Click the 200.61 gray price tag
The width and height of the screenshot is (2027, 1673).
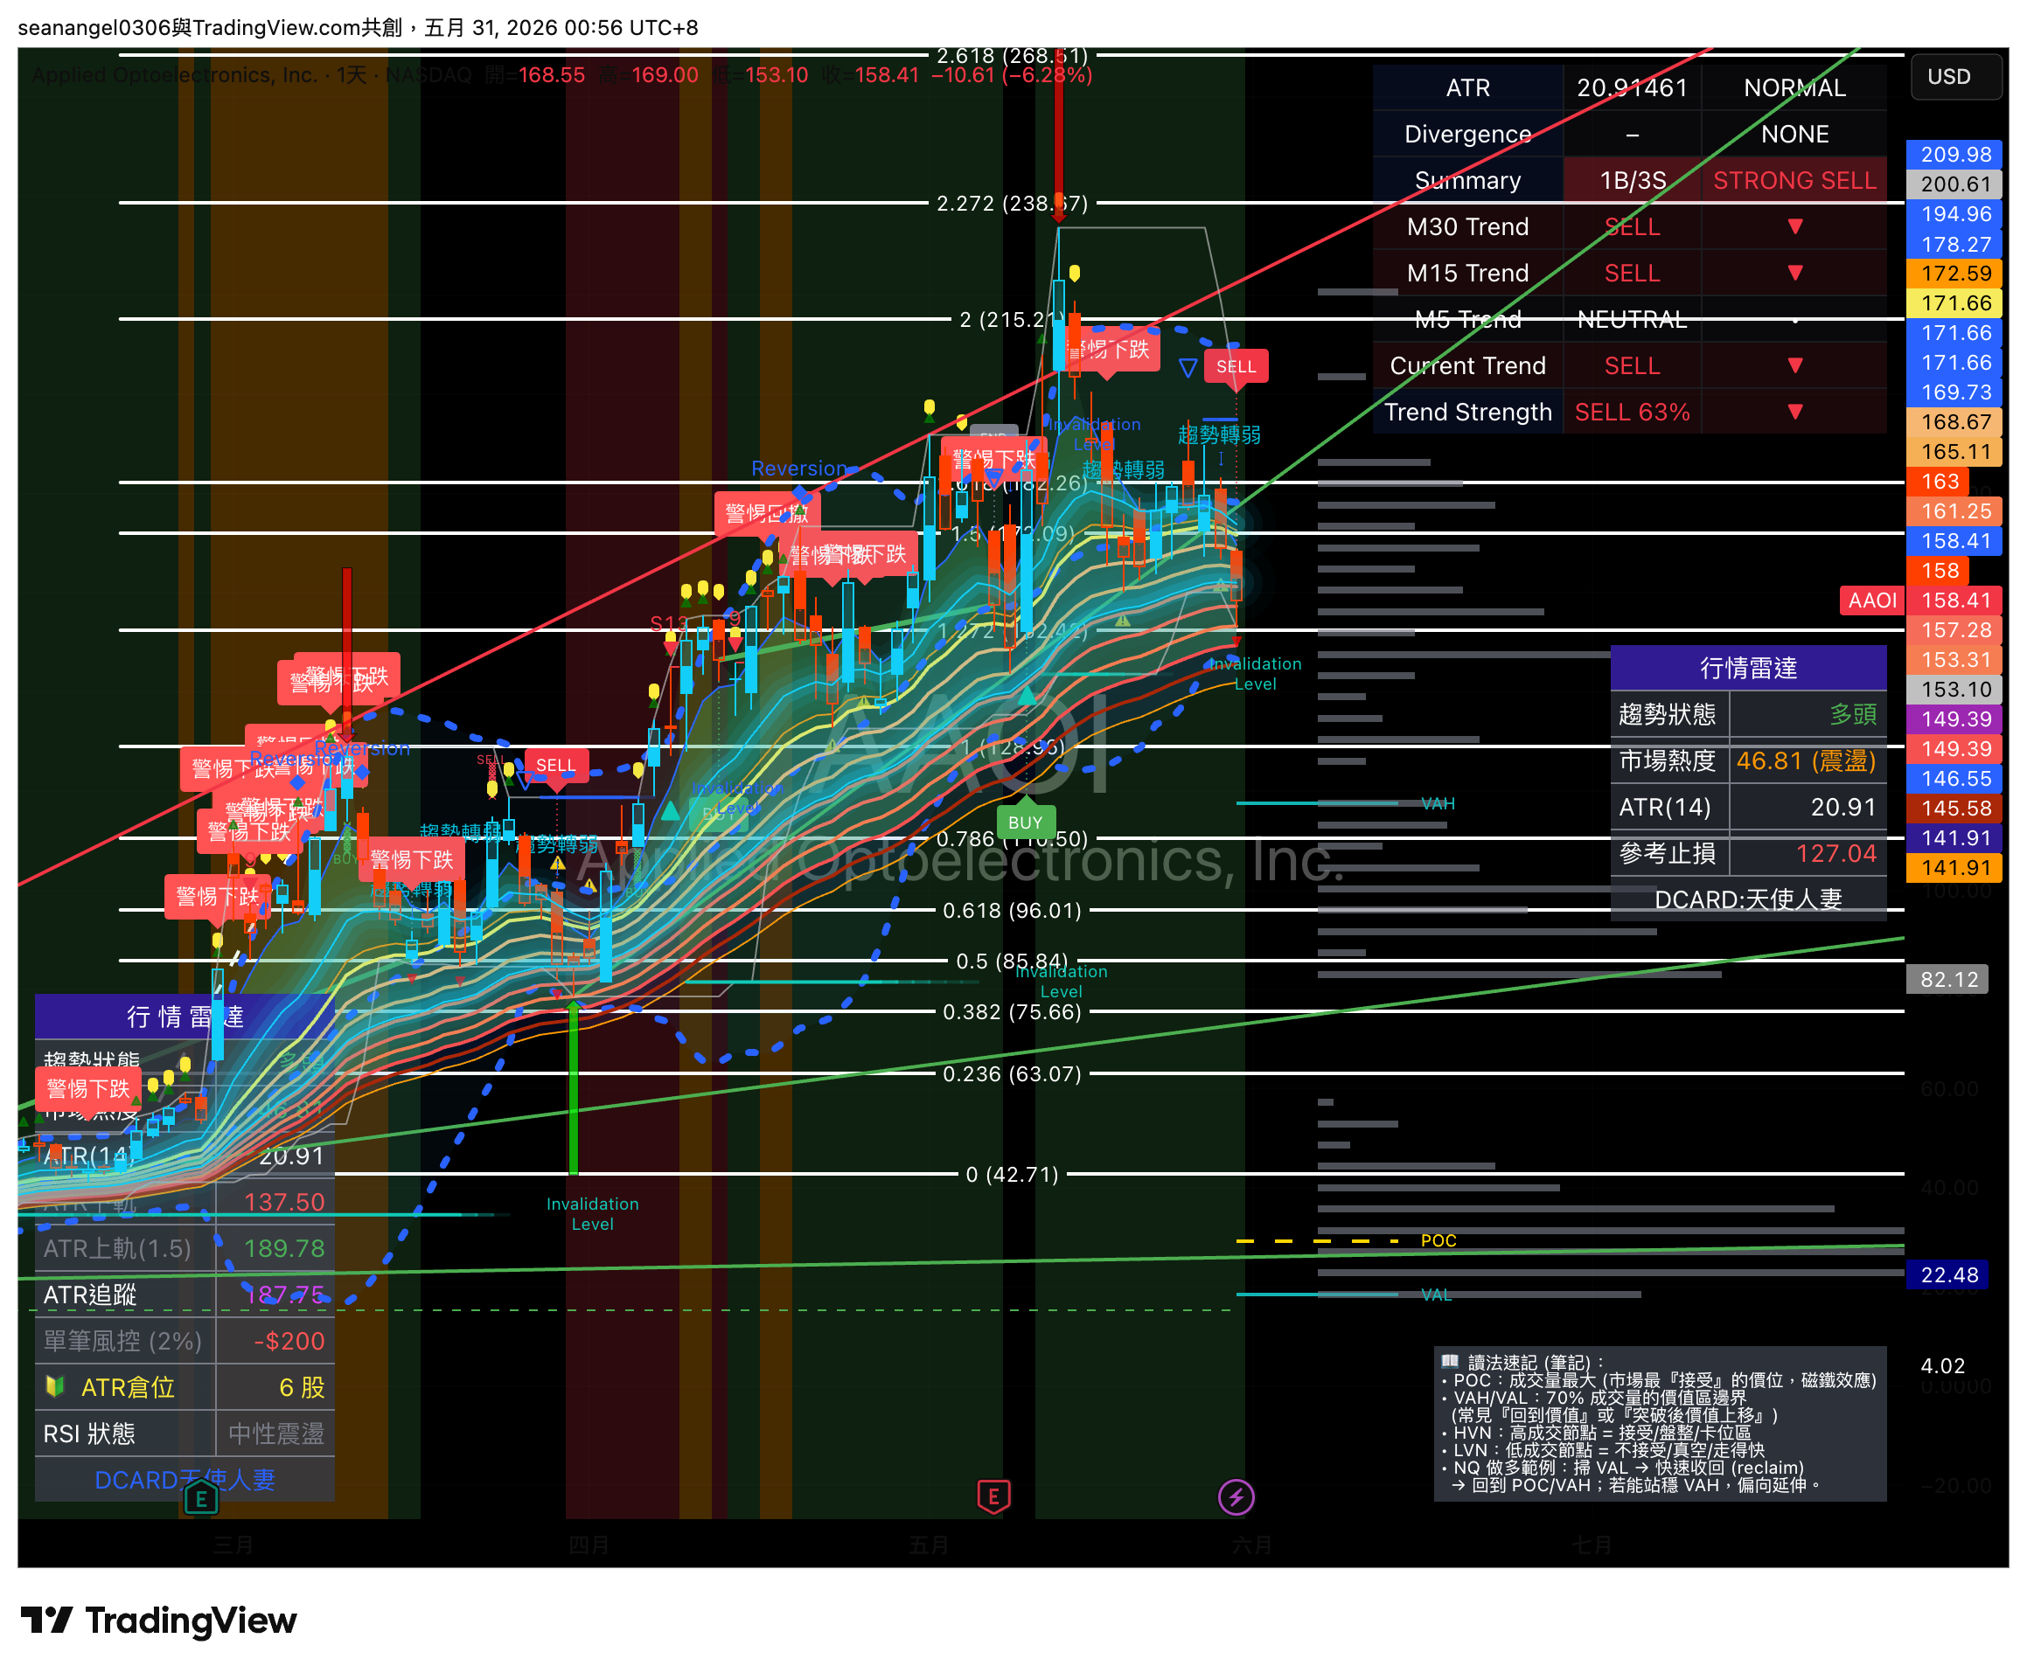tap(1954, 184)
